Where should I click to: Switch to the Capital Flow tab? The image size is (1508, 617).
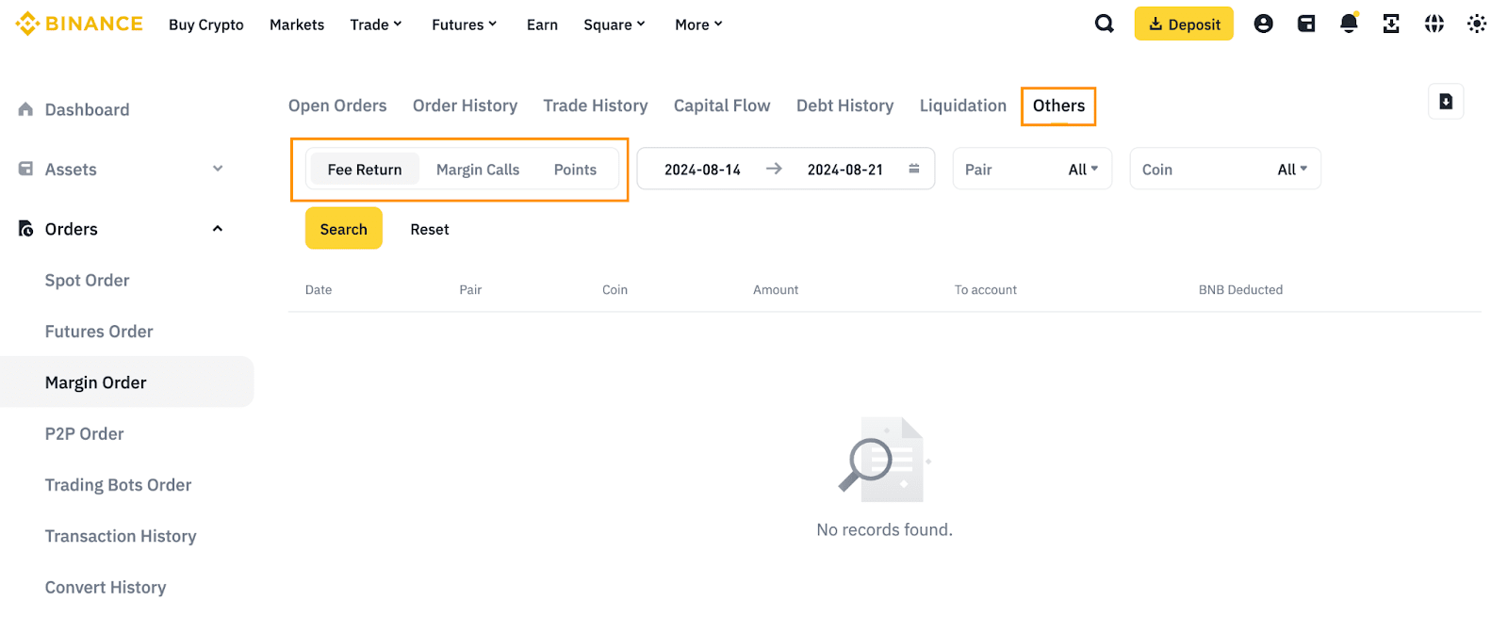point(722,106)
